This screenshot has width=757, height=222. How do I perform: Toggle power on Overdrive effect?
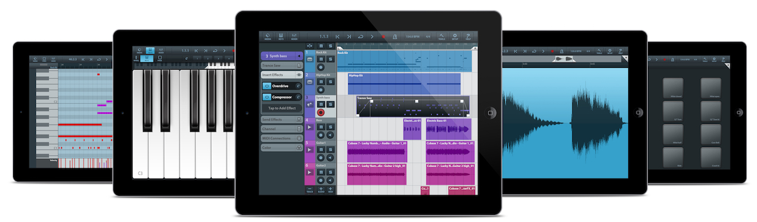pos(266,86)
